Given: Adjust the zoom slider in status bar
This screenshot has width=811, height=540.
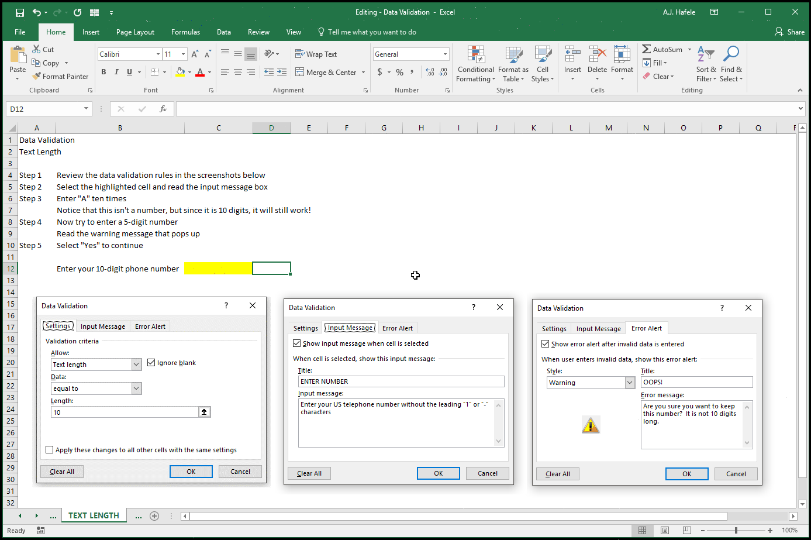Looking at the screenshot, I should click(x=736, y=530).
